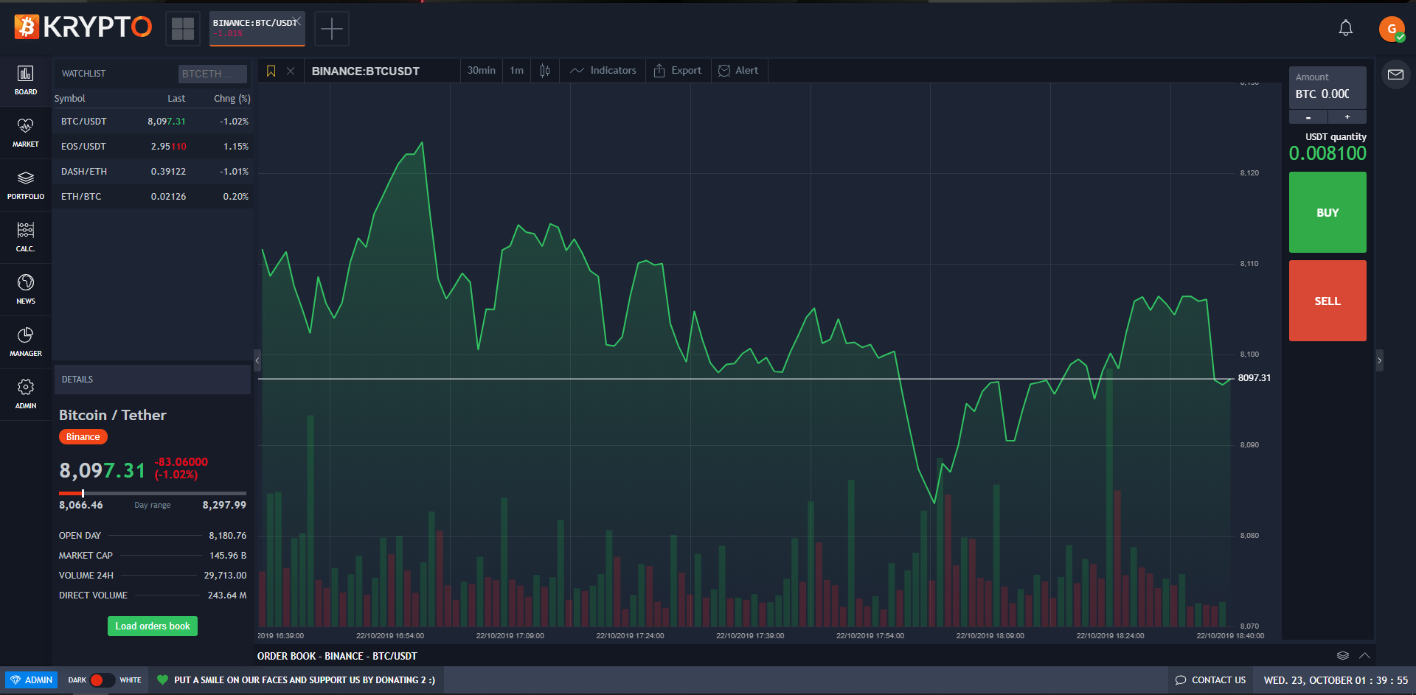The image size is (1416, 695).
Task: Open the grid layout icon in header
Action: (183, 29)
